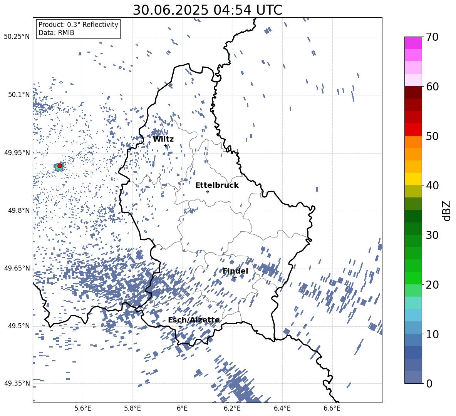Viewport: 456px width, 416px height.
Task: Click the 49.35°N latitude label
Action: click(x=17, y=383)
